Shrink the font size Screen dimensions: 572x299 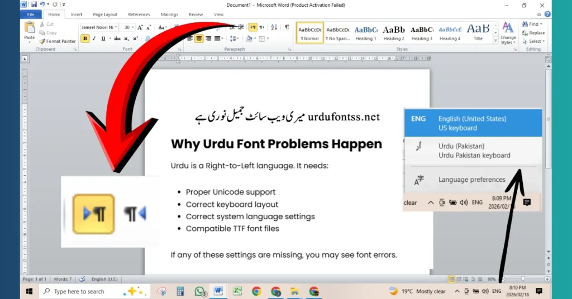point(149,27)
